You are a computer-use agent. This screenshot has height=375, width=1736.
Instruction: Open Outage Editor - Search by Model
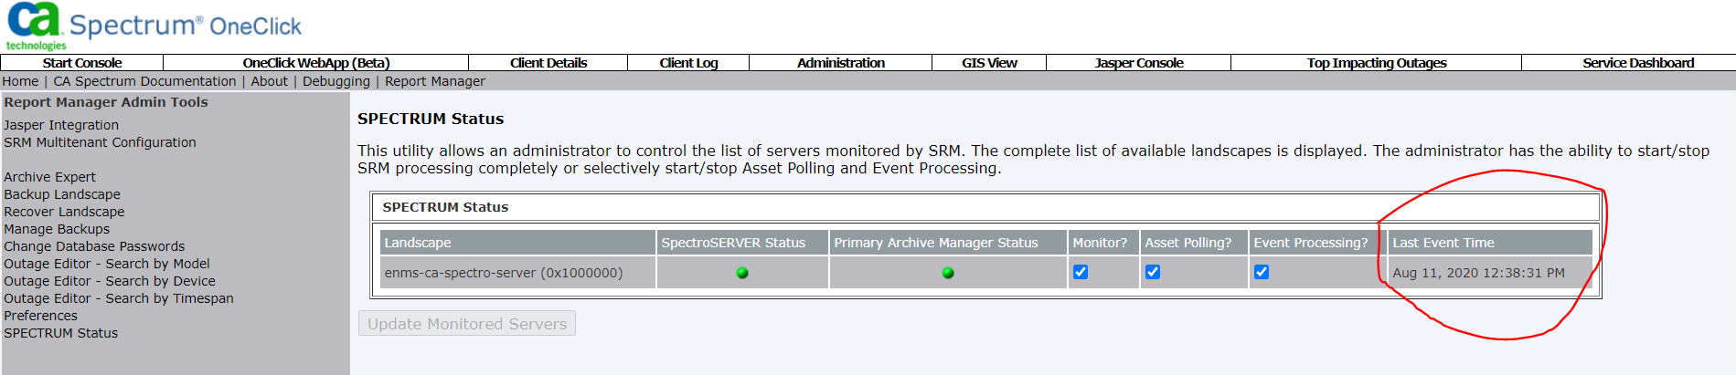107,264
